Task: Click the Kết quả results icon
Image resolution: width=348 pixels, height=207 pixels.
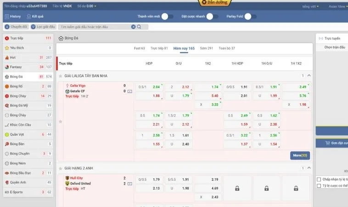Action: (29, 16)
